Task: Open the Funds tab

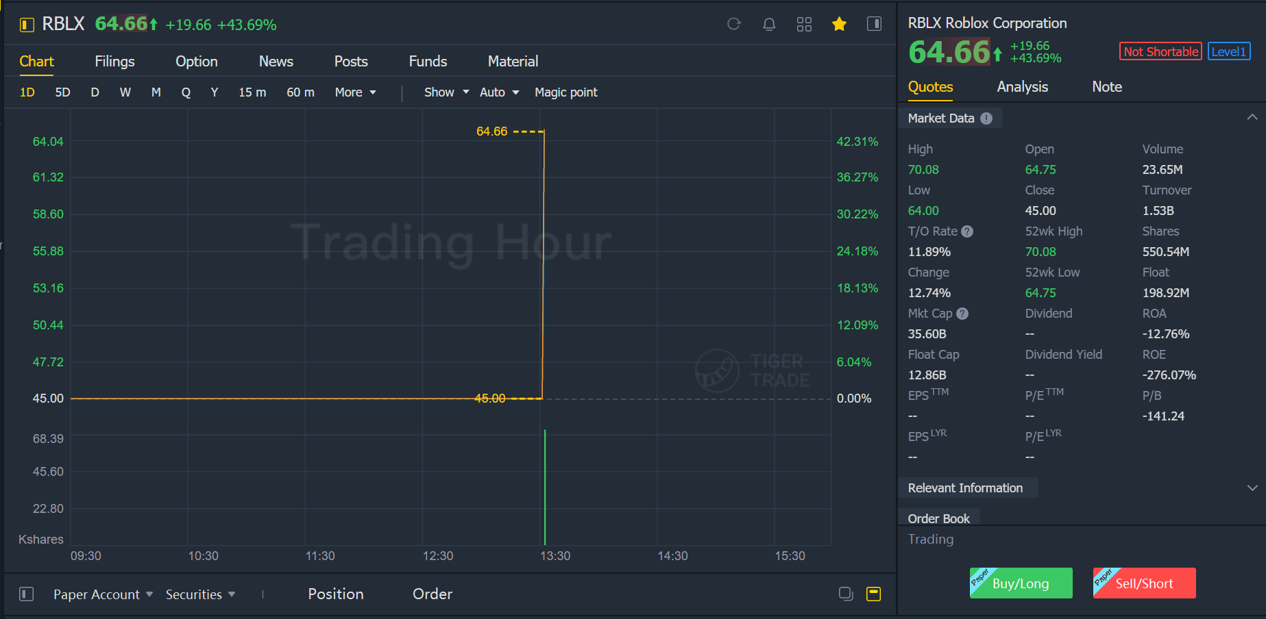Action: coord(428,62)
